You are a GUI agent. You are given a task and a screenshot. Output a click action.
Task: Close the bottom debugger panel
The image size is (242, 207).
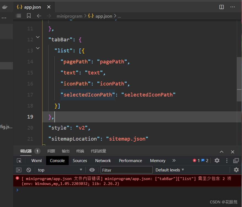(232, 152)
